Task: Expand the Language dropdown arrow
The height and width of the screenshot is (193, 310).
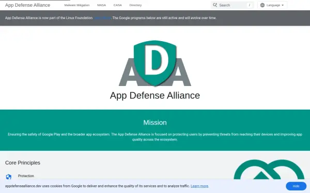Action: 283,5
